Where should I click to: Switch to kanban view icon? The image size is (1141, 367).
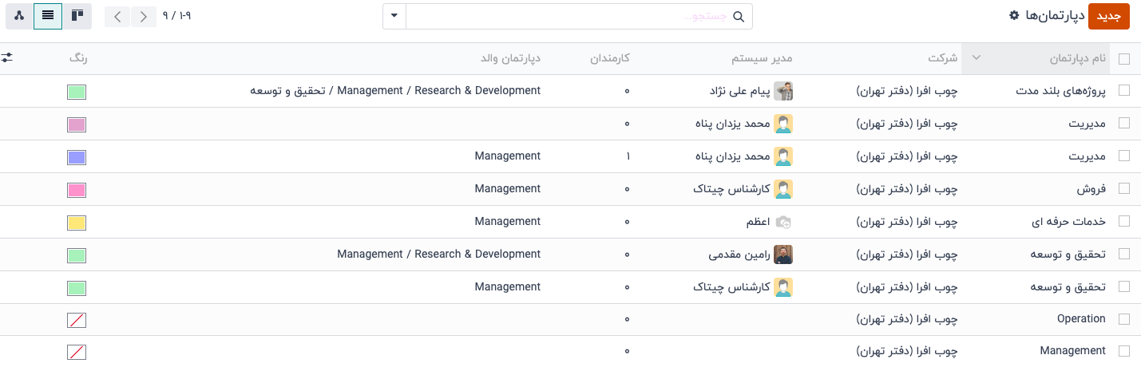click(77, 16)
